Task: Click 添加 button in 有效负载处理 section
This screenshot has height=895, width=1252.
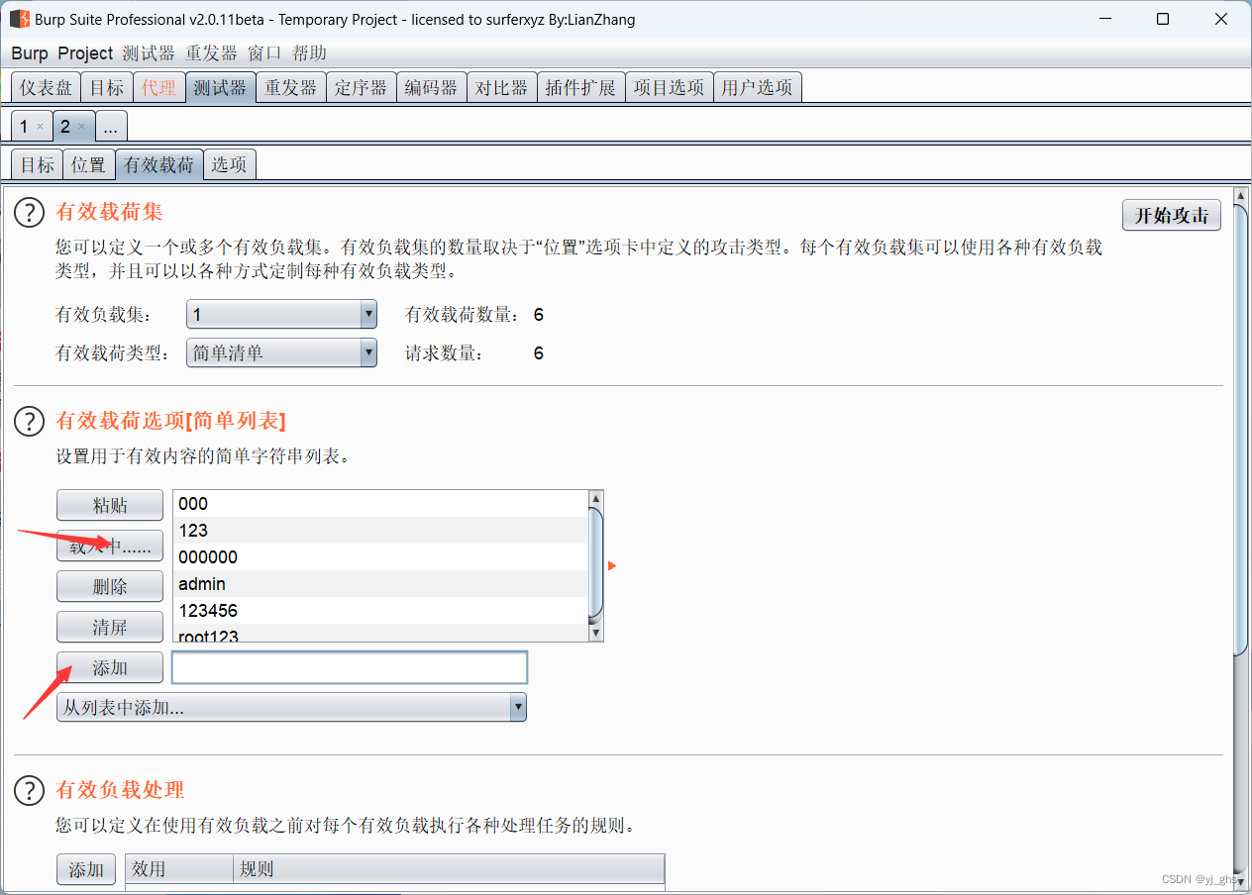Action: coord(86,869)
